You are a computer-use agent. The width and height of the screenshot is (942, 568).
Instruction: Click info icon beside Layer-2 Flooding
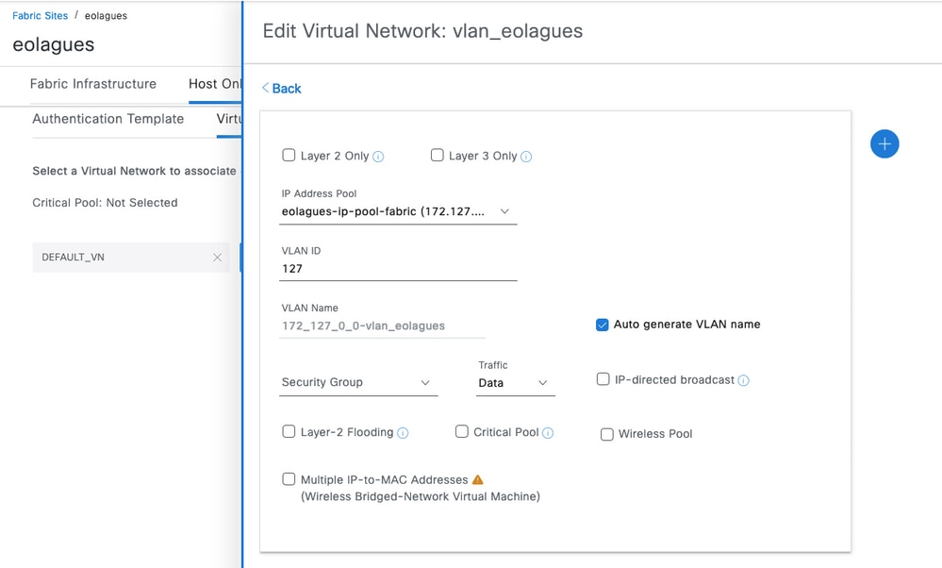pos(403,433)
